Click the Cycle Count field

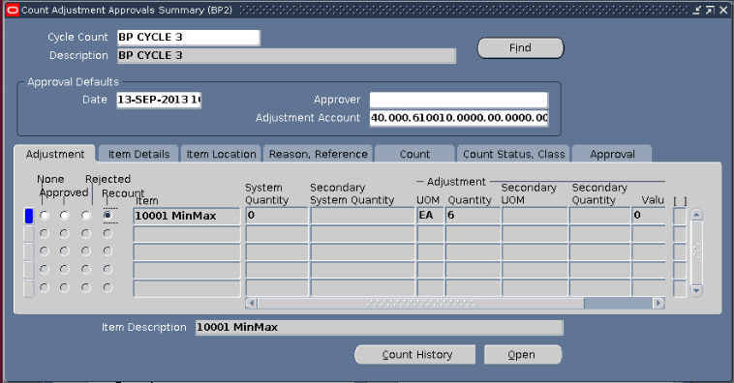[x=188, y=38]
